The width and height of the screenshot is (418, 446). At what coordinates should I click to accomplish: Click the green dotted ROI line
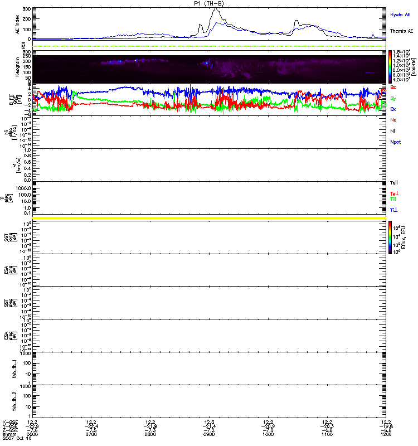tap(209, 46)
